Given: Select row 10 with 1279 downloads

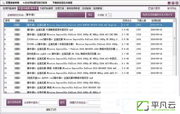Looking at the screenshot, I should click(88, 68).
